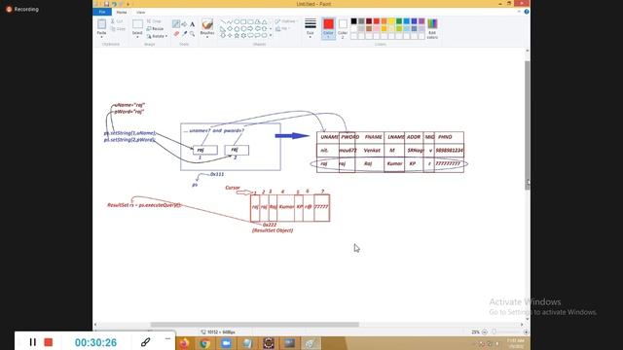Open the Rotate dropdown
This screenshot has width=623, height=350.
tap(157, 36)
